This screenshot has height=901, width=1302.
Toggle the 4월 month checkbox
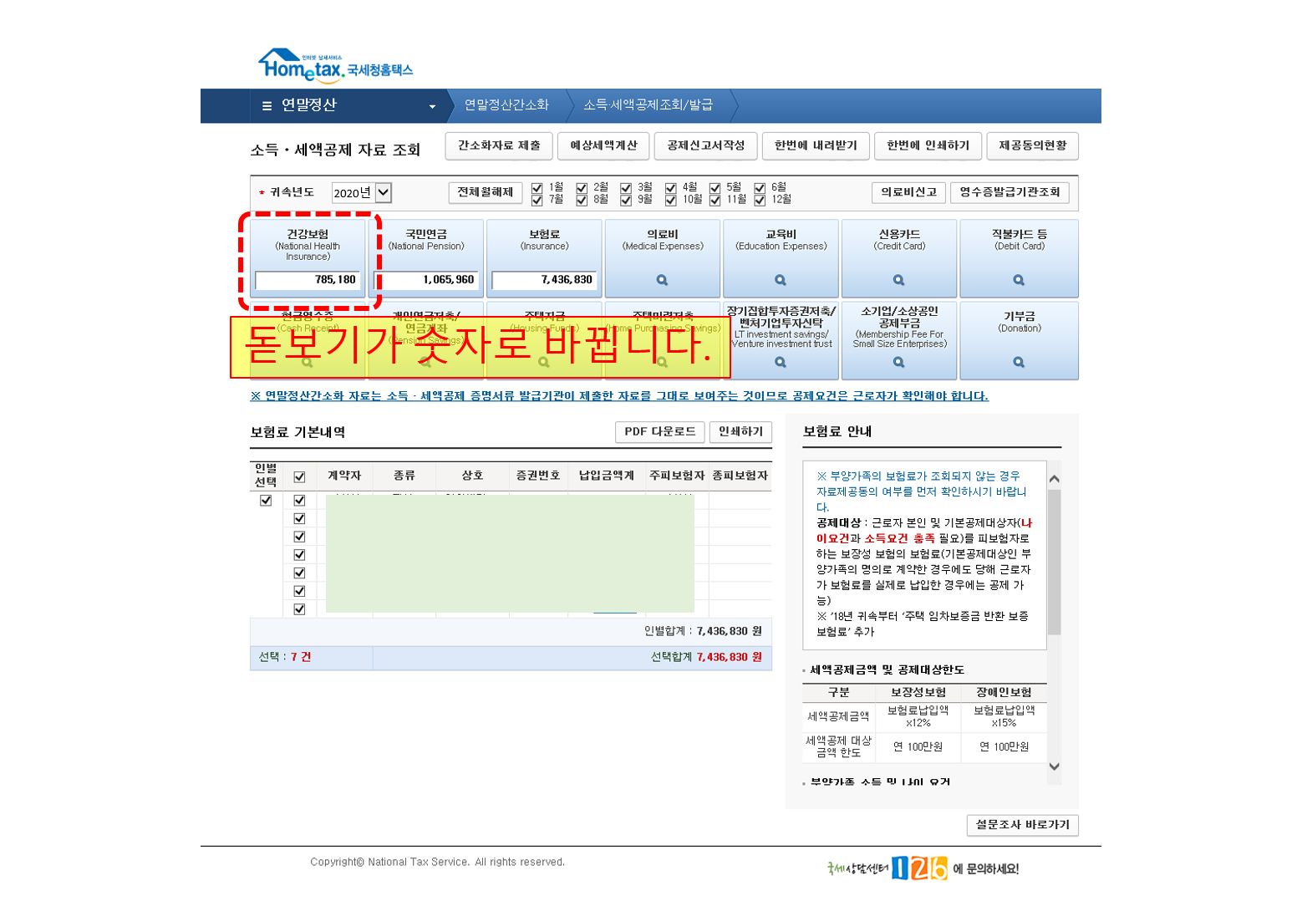pyautogui.click(x=670, y=188)
